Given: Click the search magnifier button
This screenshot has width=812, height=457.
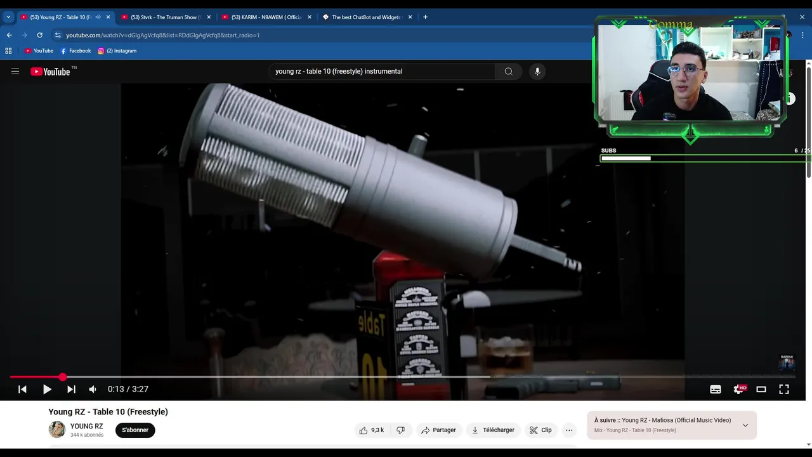Looking at the screenshot, I should (508, 72).
